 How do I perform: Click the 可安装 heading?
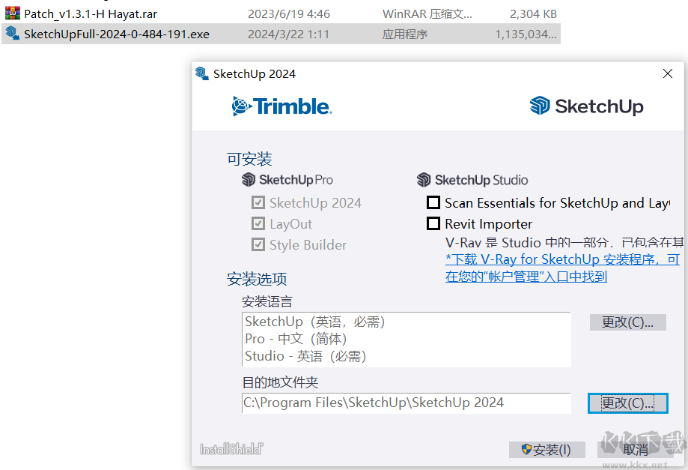point(249,159)
